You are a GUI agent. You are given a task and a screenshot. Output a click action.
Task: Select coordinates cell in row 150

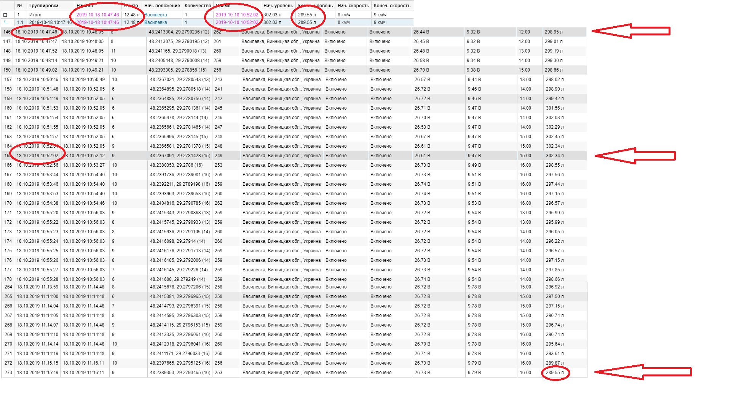click(177, 70)
